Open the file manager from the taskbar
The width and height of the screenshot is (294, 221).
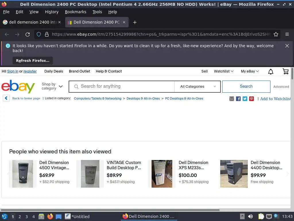41,216
